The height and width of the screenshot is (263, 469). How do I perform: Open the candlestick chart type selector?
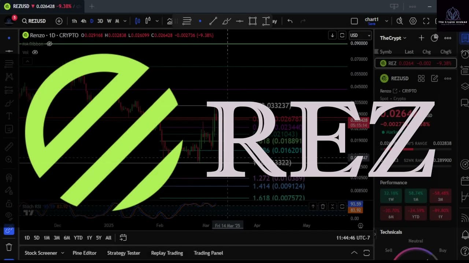[x=138, y=21]
